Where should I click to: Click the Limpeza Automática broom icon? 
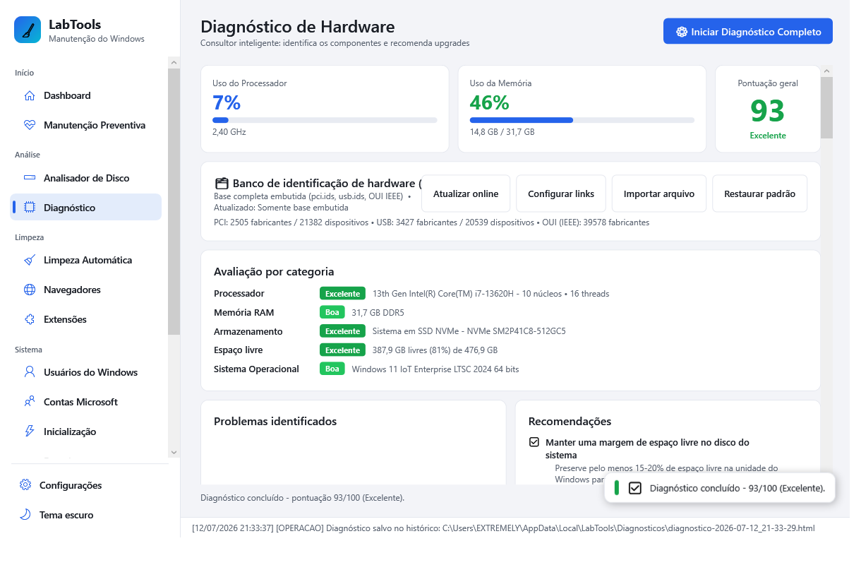30,260
